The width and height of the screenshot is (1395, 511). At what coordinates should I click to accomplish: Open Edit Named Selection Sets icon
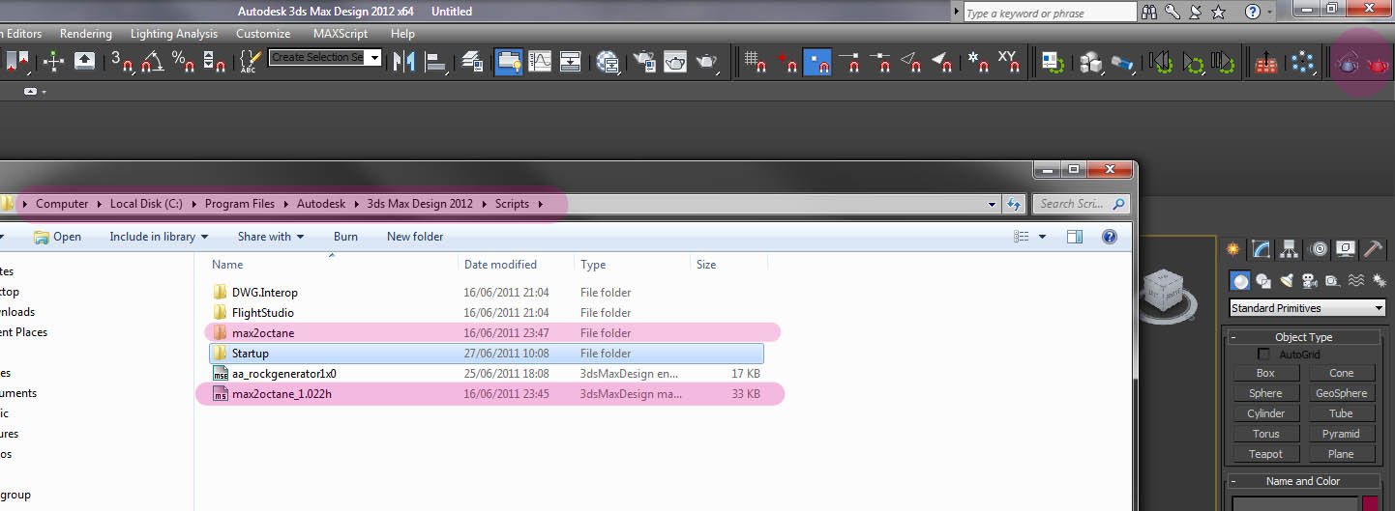(x=250, y=61)
